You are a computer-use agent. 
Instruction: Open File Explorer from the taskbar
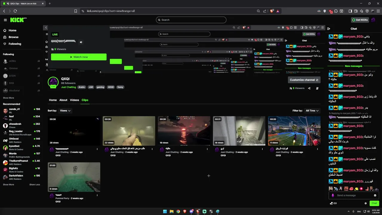[172, 211]
